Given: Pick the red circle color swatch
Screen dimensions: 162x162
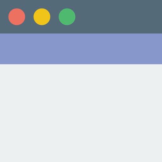Looking at the screenshot, I should (x=17, y=17).
